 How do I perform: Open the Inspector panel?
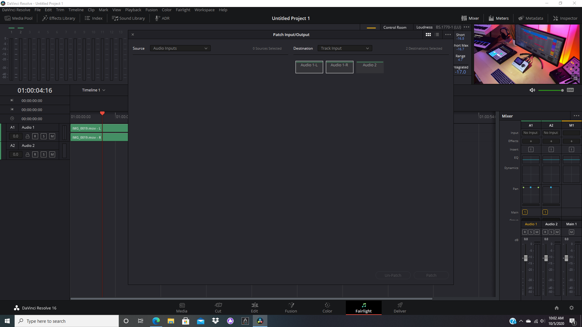point(565,18)
